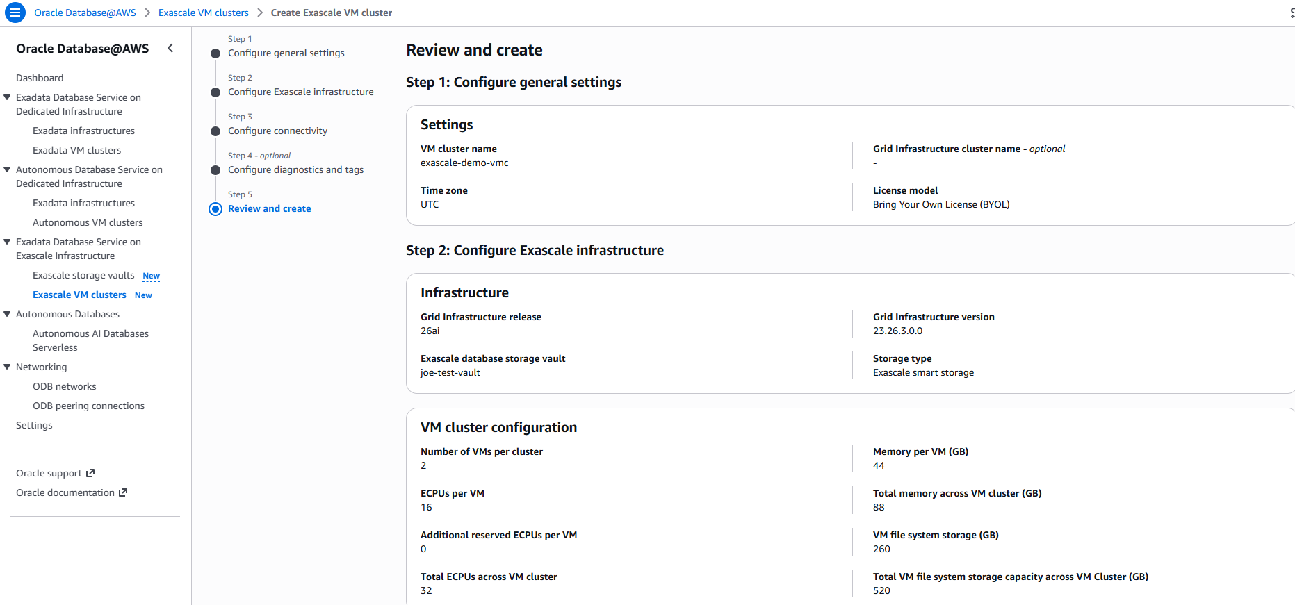Click ECPUs per VM value 16
Image resolution: width=1295 pixels, height=605 pixels.
[426, 507]
